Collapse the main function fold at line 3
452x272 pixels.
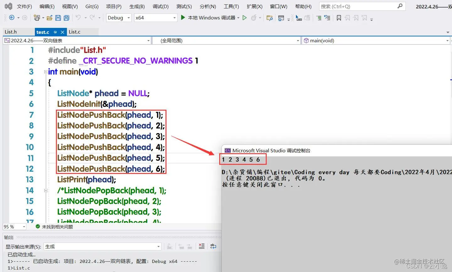(x=46, y=72)
